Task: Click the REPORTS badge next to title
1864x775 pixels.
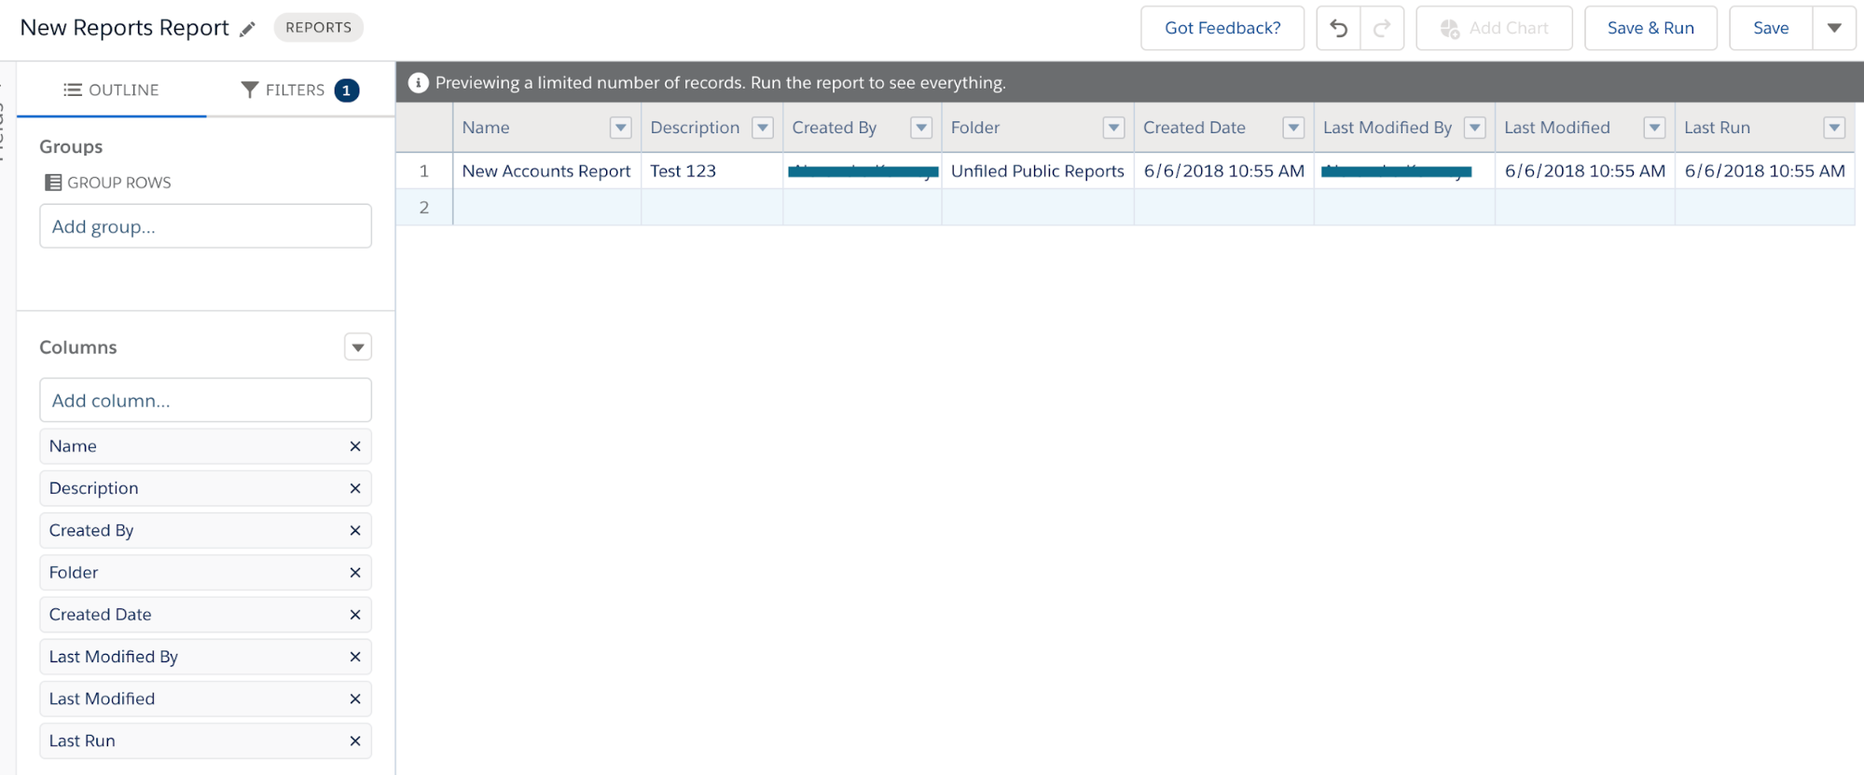Action: point(319,27)
